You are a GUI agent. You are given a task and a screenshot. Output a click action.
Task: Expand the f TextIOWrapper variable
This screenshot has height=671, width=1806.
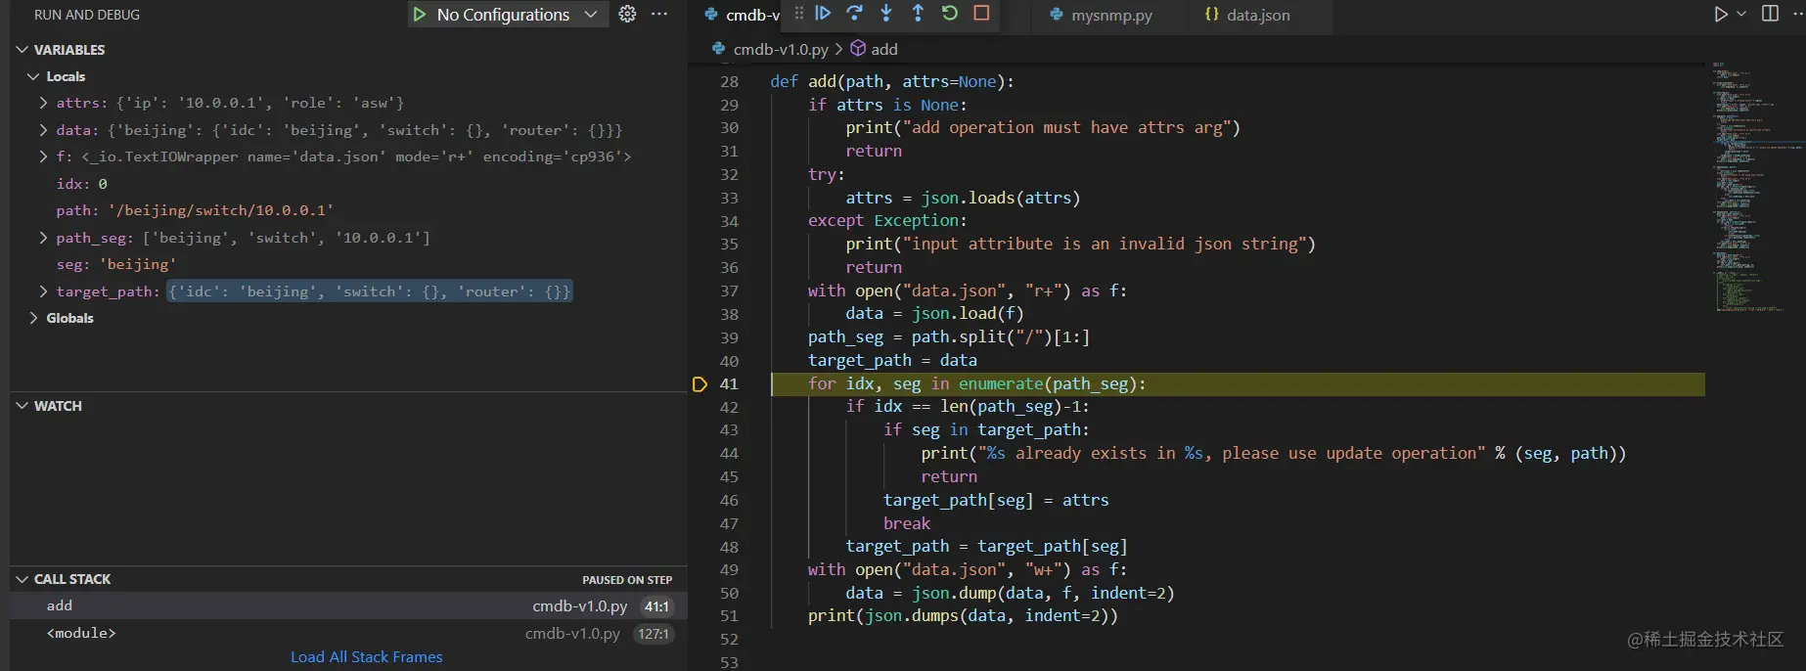(x=43, y=157)
